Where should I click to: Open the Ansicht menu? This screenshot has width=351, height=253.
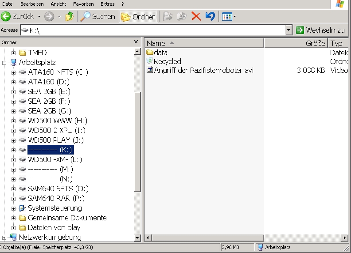click(58, 4)
